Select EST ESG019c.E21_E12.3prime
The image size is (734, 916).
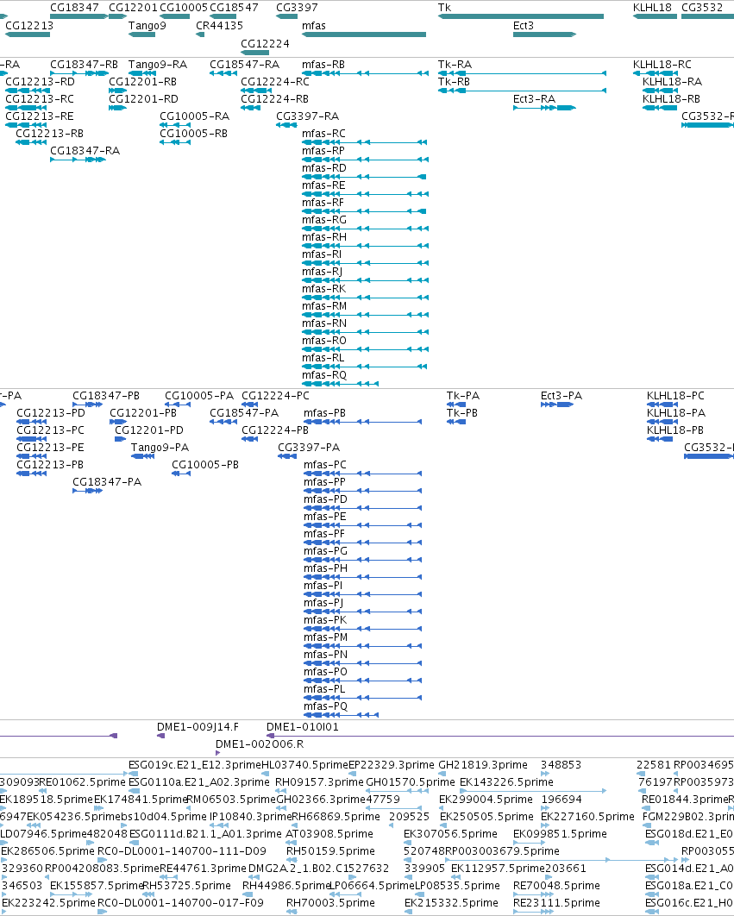tap(195, 765)
